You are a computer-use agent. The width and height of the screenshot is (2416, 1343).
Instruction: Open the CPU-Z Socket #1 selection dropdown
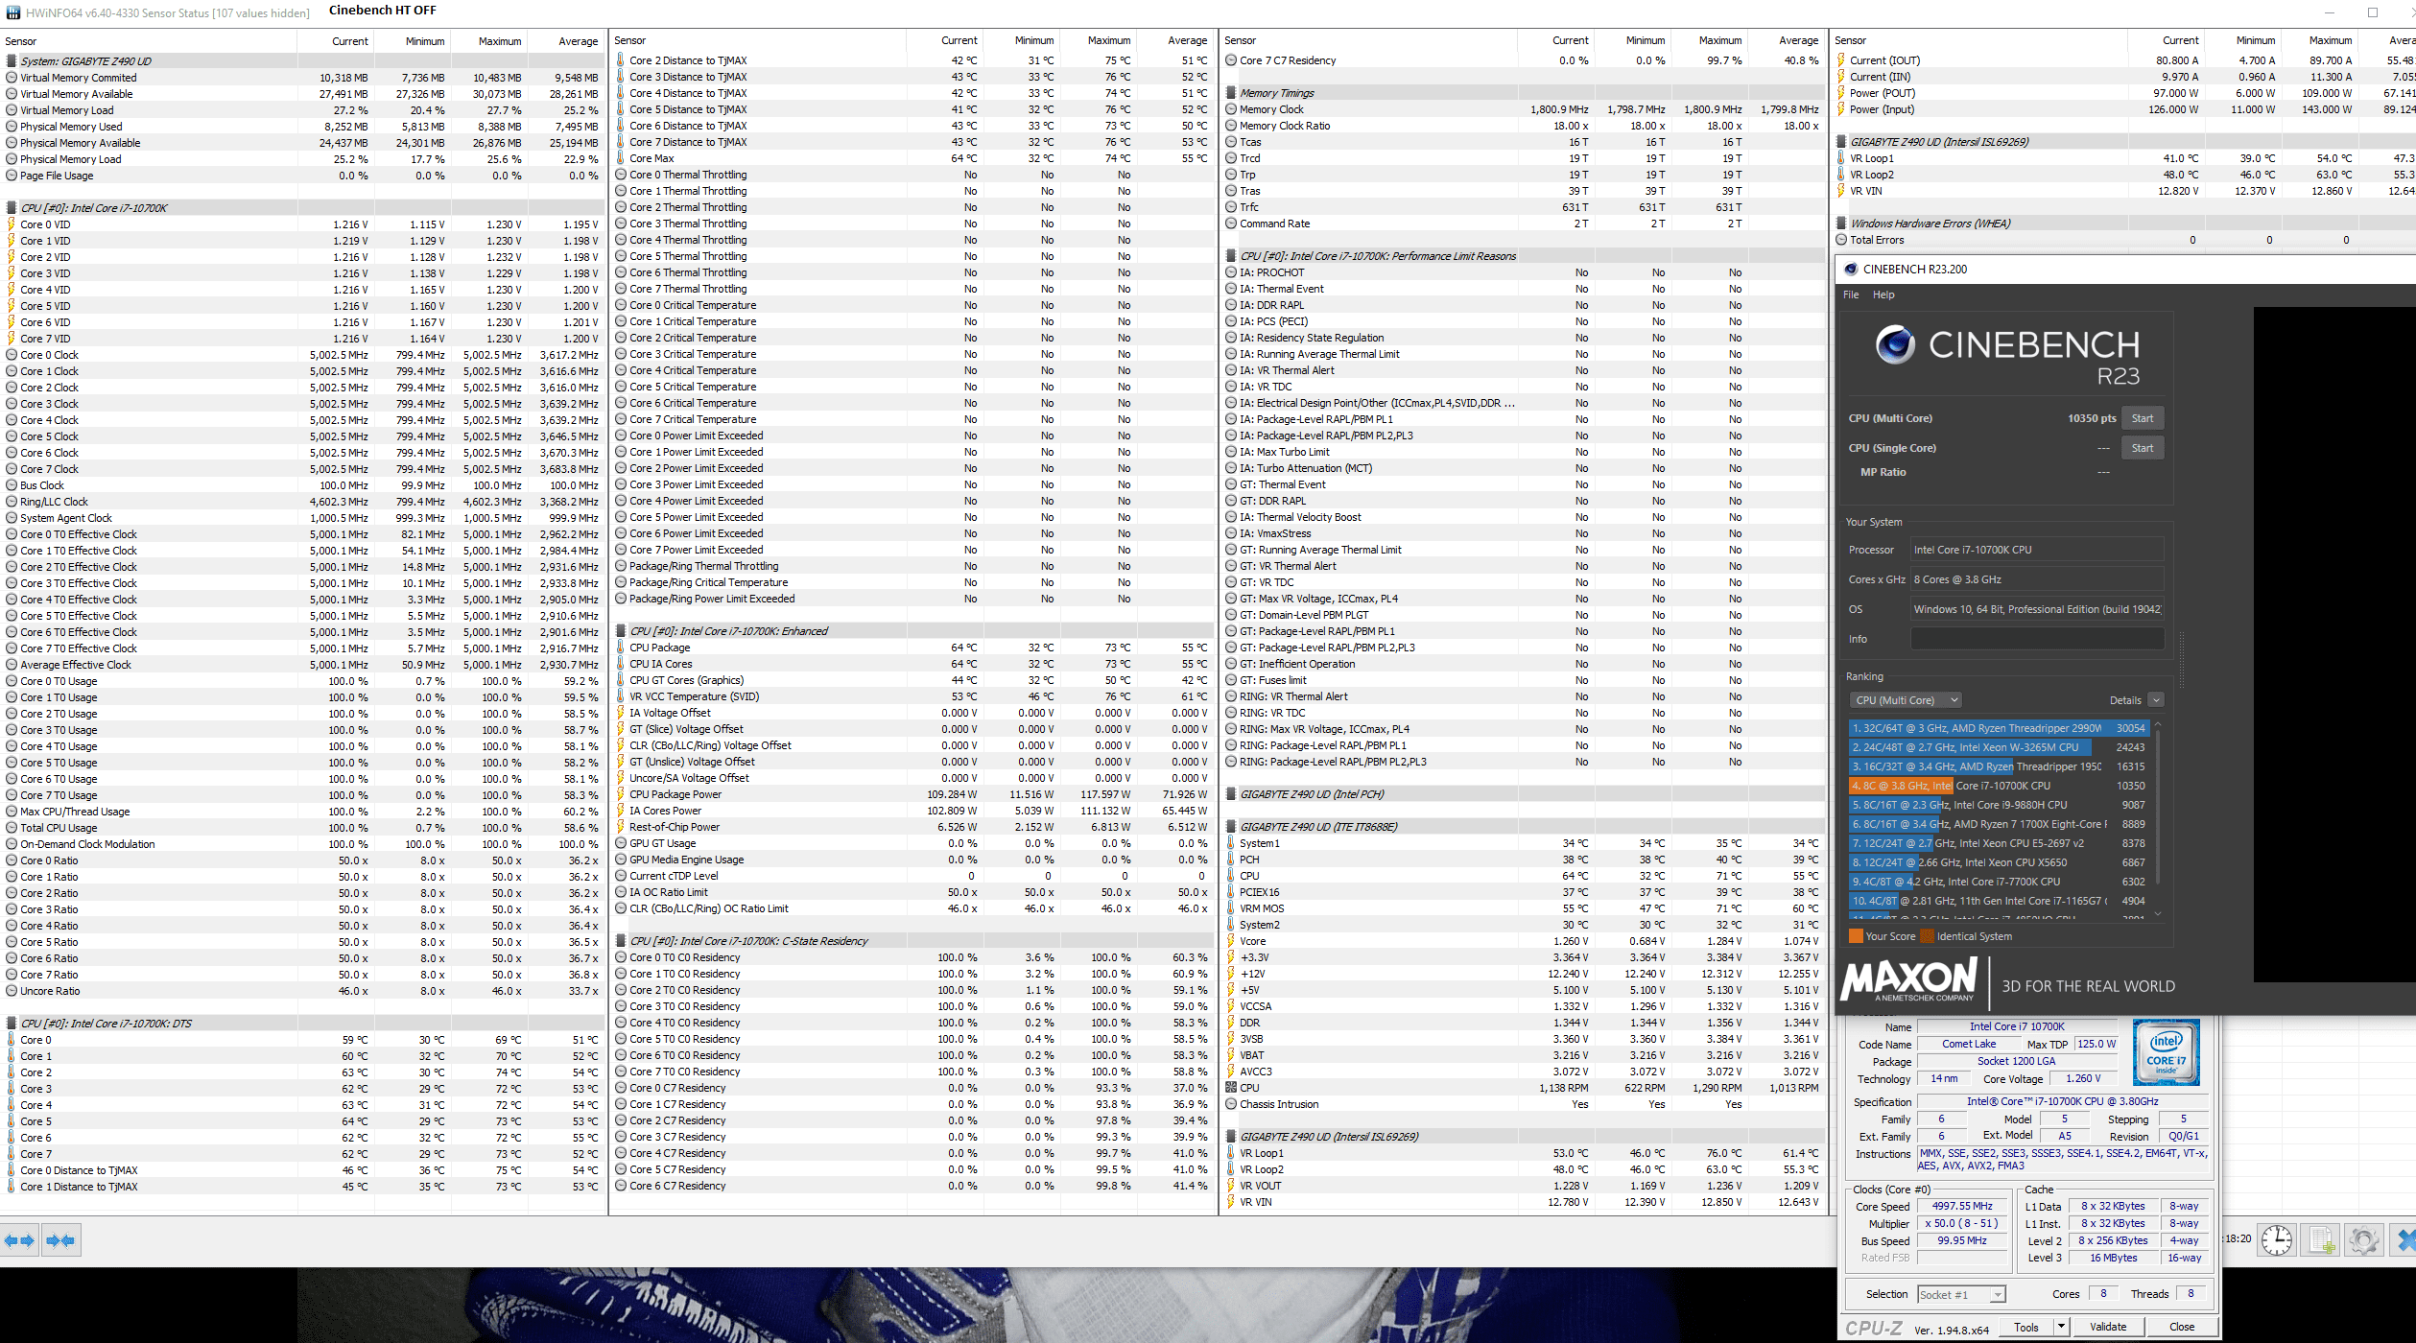point(1961,1295)
